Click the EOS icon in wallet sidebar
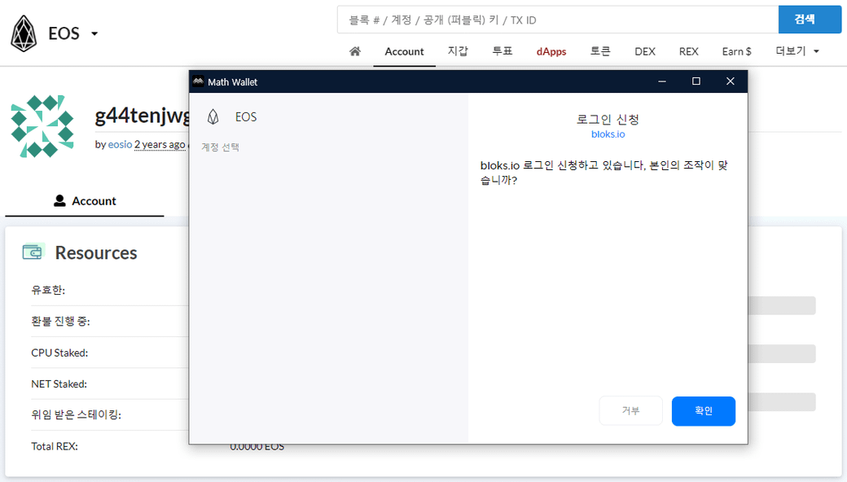The height and width of the screenshot is (482, 847). point(213,117)
